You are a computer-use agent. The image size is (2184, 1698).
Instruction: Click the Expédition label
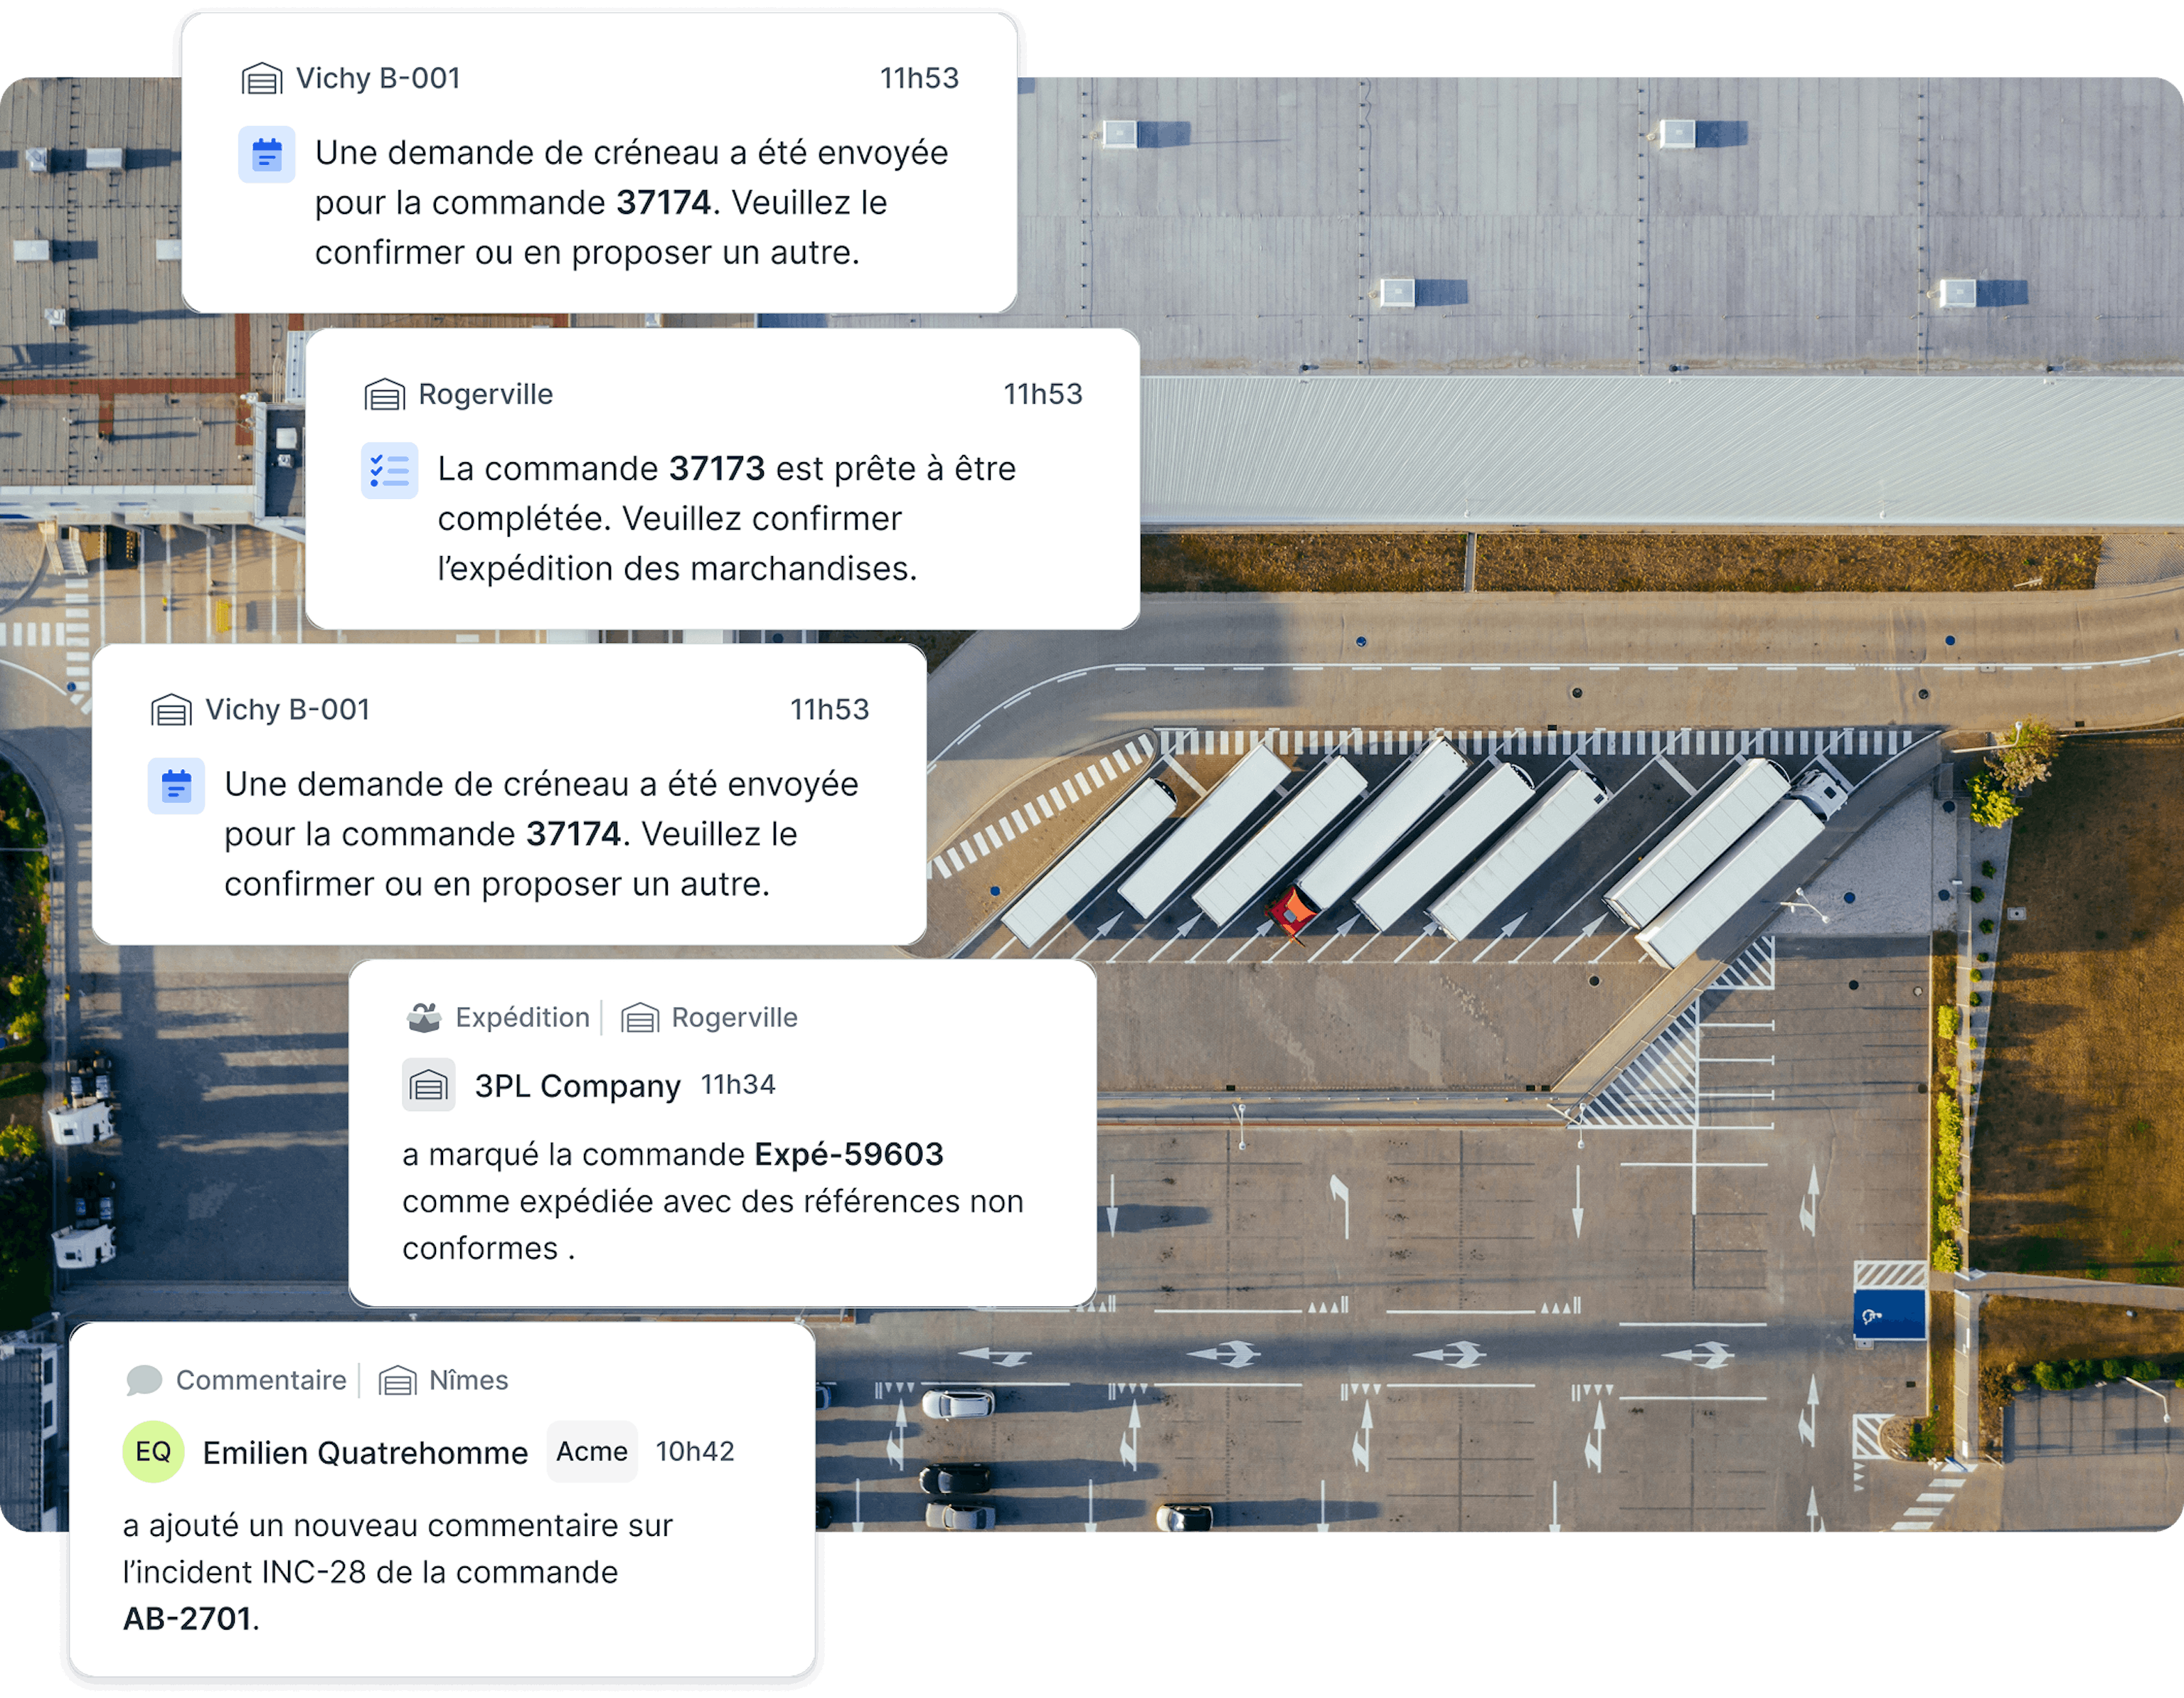pos(523,1017)
